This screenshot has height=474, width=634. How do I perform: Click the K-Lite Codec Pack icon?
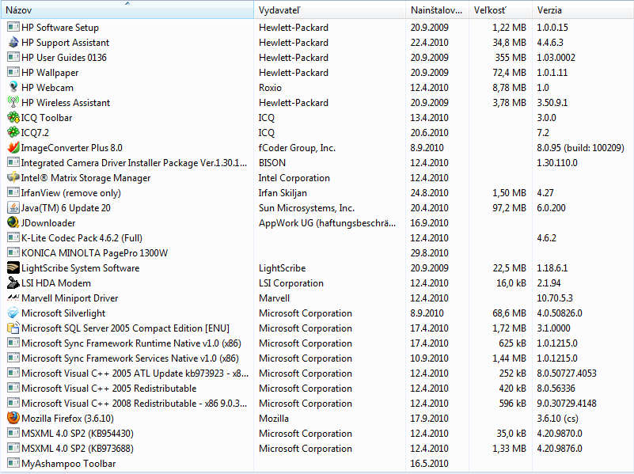coord(13,237)
